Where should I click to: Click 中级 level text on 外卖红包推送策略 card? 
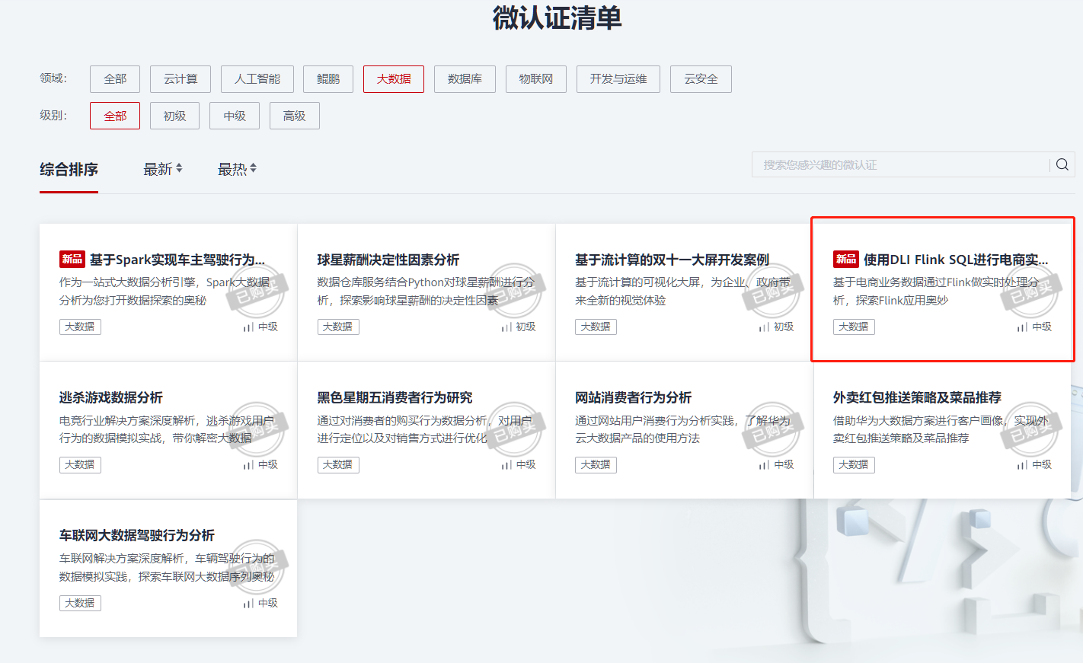[x=1042, y=465]
